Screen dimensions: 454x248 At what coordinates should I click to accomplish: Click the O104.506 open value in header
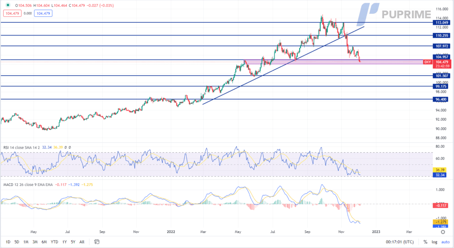pos(23,5)
